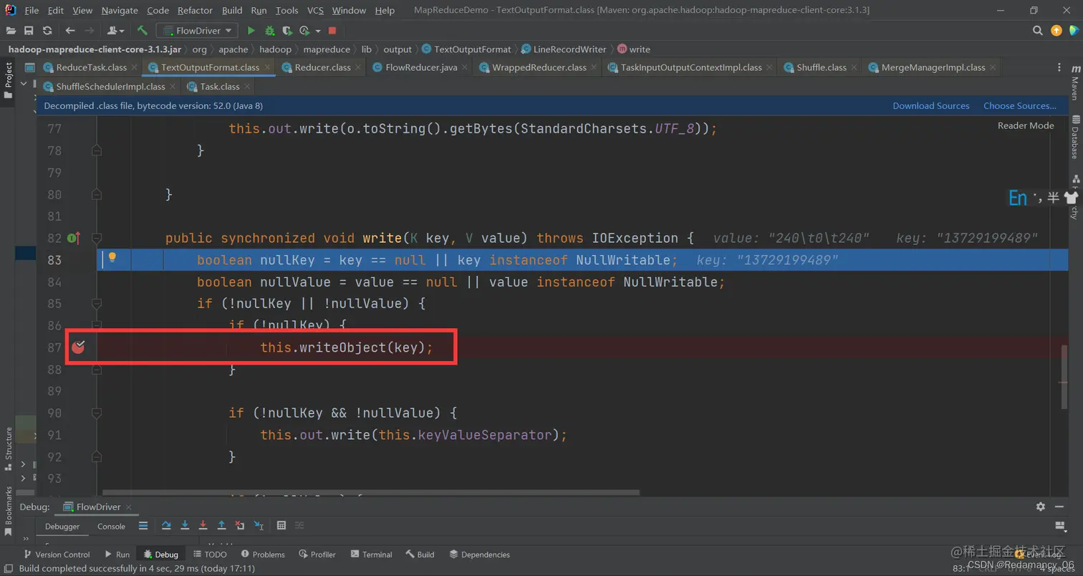Click the Show Execution Point lines icon
This screenshot has width=1083, height=576.
coord(143,525)
